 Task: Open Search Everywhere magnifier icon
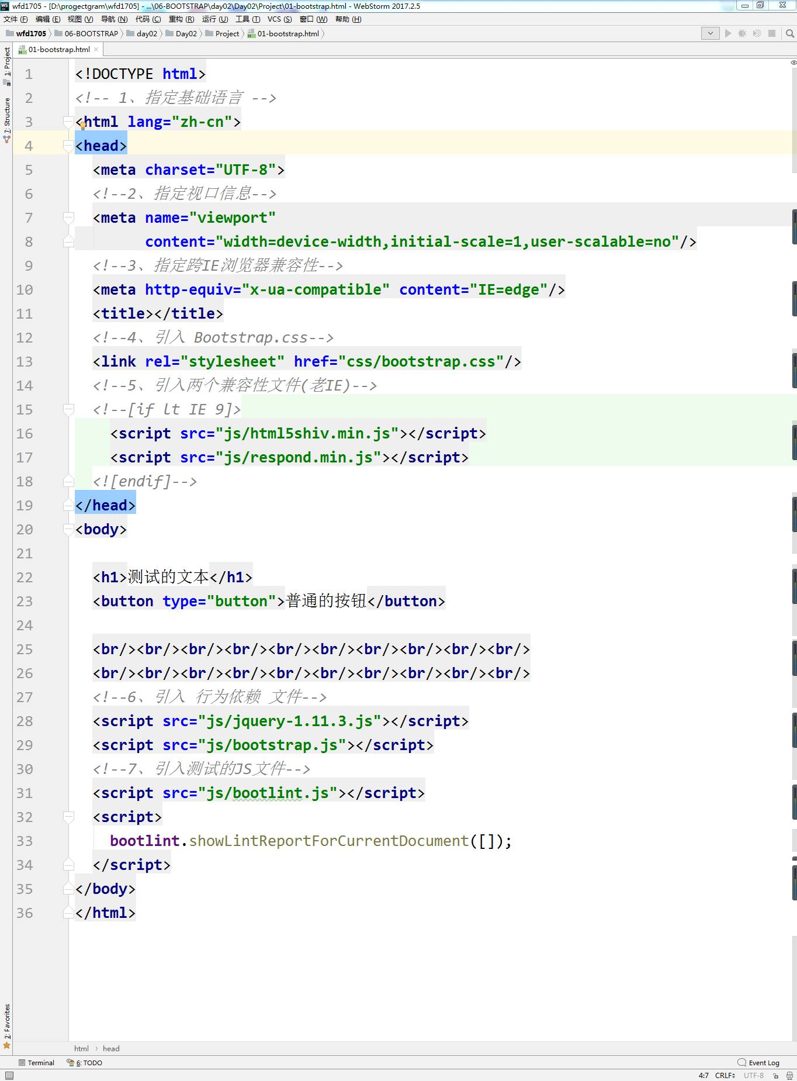[790, 33]
